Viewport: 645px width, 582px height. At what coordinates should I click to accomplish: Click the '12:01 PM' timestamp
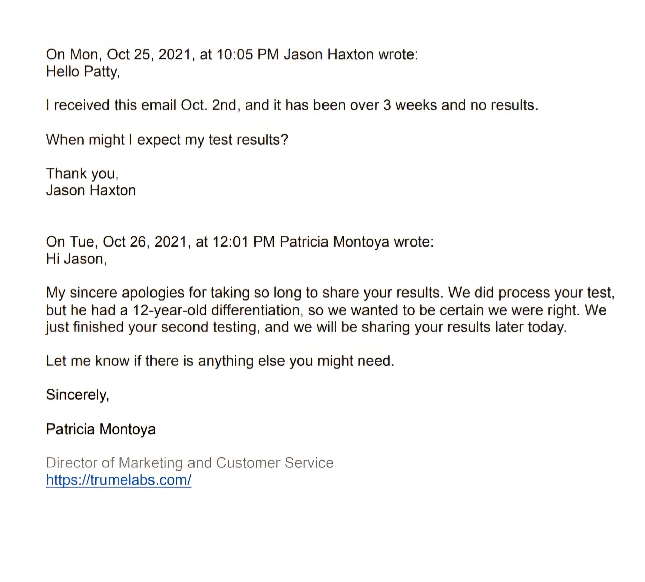244,242
